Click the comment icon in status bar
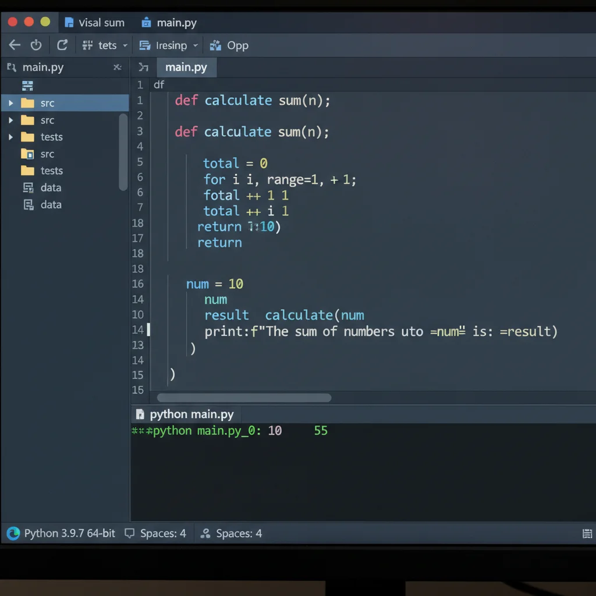The width and height of the screenshot is (596, 596). (130, 534)
